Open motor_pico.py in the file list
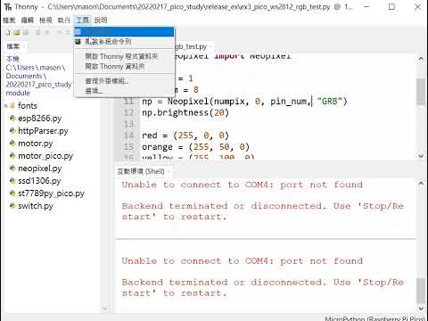Image resolution: width=428 pixels, height=321 pixels. click(45, 156)
